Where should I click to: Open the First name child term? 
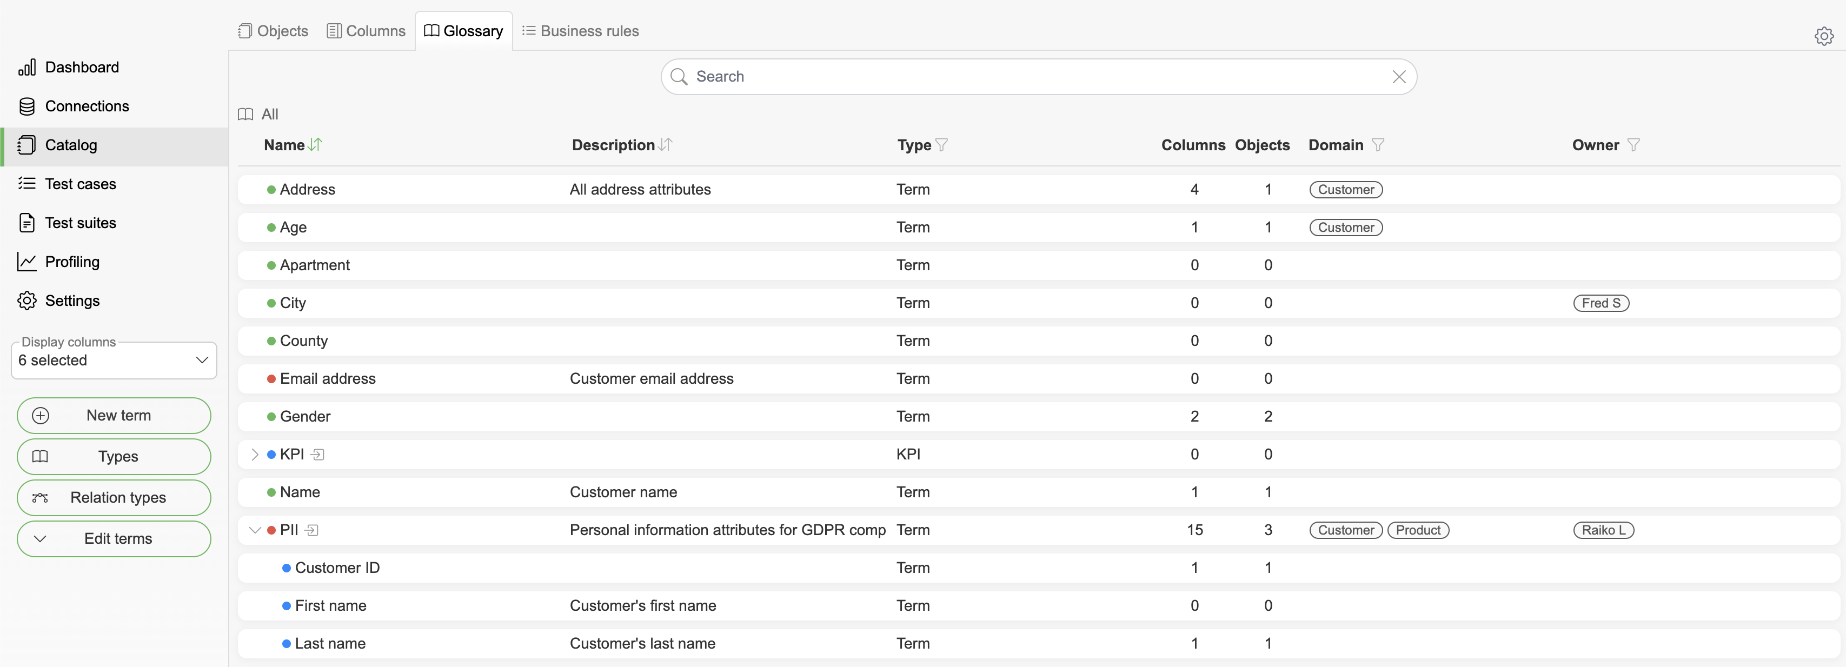pos(330,606)
